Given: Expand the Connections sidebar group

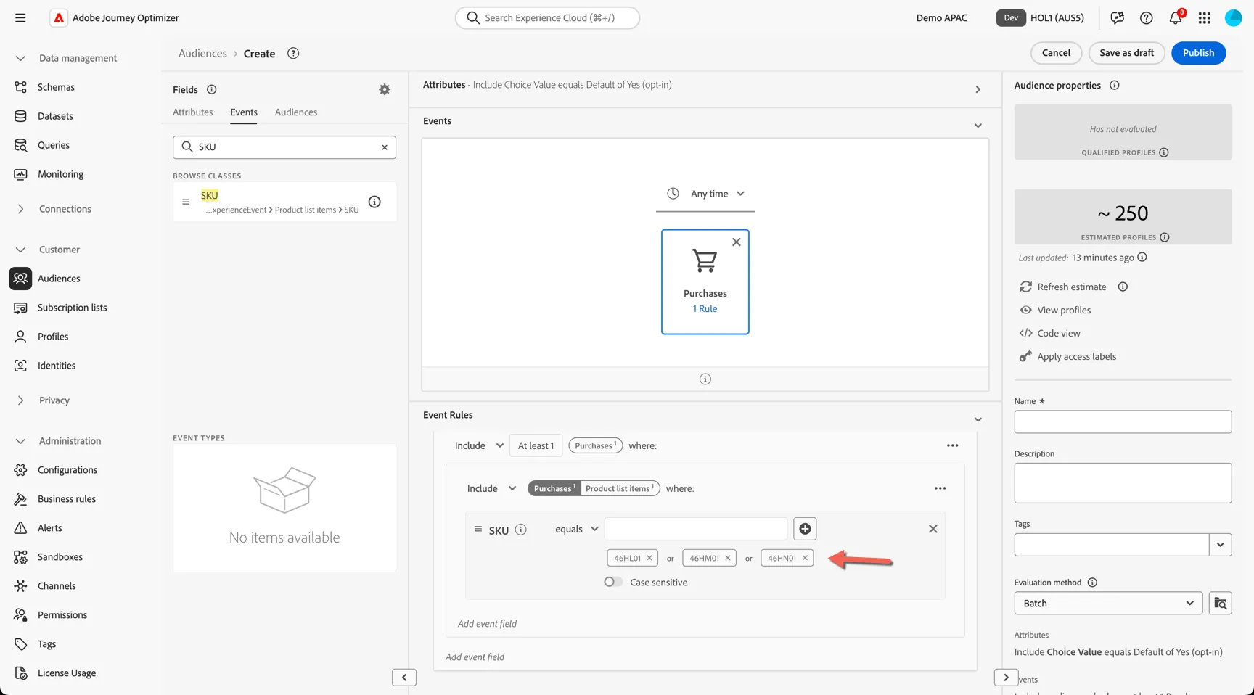Looking at the screenshot, I should coord(20,209).
